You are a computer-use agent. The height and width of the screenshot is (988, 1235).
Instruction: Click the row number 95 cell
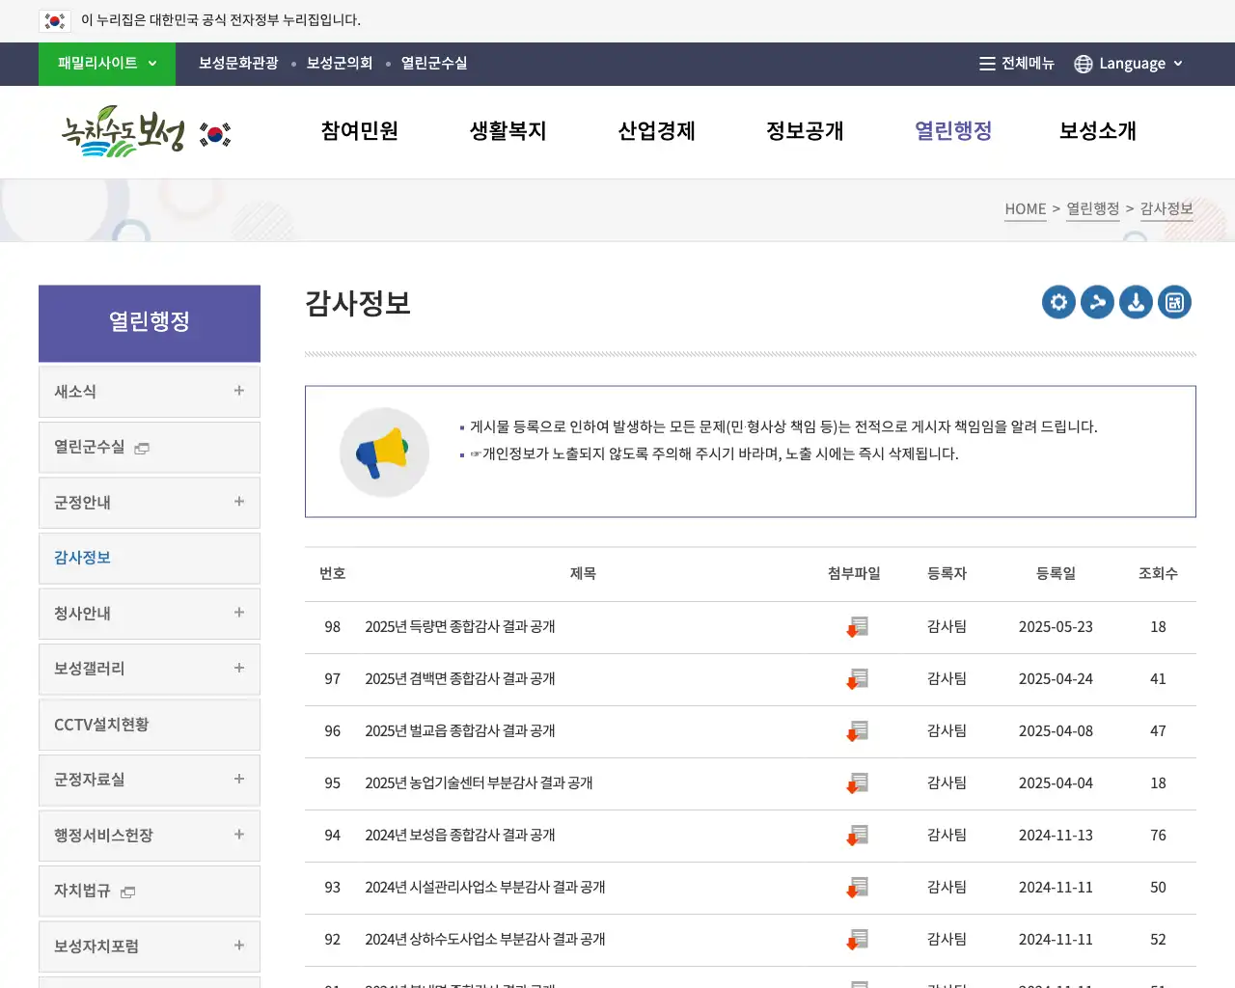(333, 783)
